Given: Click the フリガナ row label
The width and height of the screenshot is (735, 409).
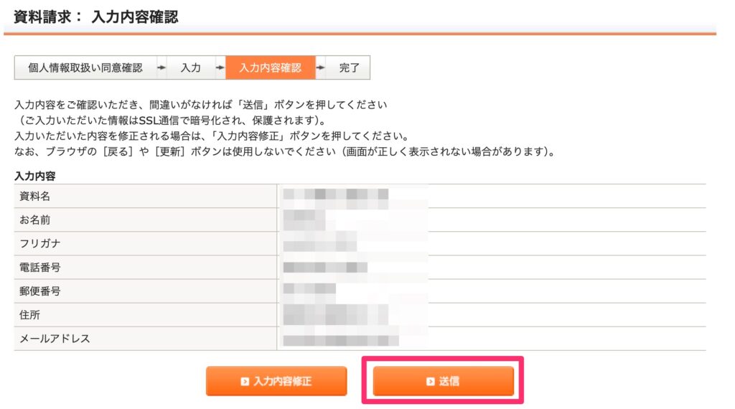Looking at the screenshot, I should click(40, 244).
